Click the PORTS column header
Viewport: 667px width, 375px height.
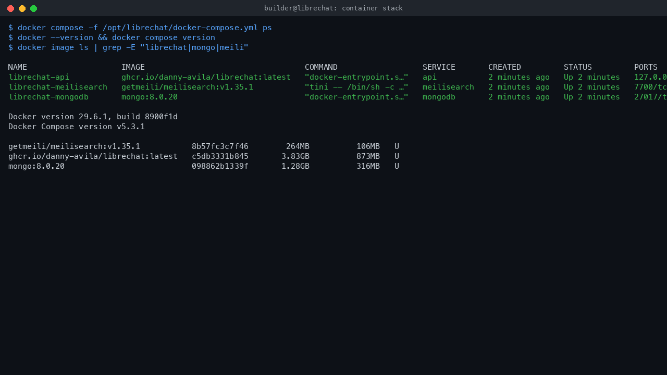pyautogui.click(x=646, y=67)
